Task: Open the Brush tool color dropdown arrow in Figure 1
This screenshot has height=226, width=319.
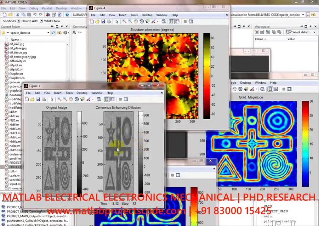Action: pyautogui.click(x=92, y=99)
